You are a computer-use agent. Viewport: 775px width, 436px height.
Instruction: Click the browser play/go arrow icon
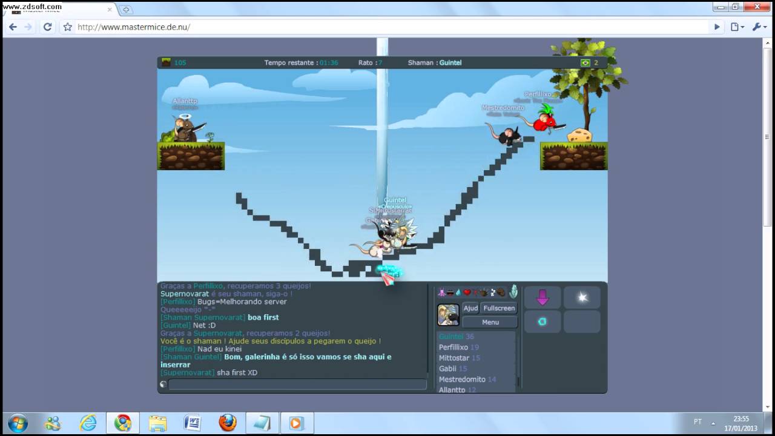717,27
